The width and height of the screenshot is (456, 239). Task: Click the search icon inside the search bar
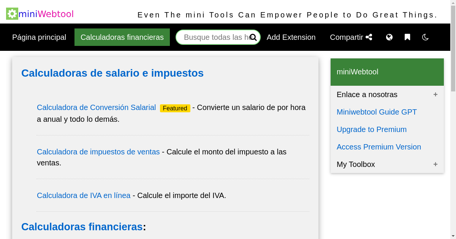(253, 37)
